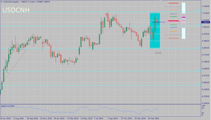The width and height of the screenshot is (211, 120).
Task: Select the white vertical range bar
Action: point(184,21)
